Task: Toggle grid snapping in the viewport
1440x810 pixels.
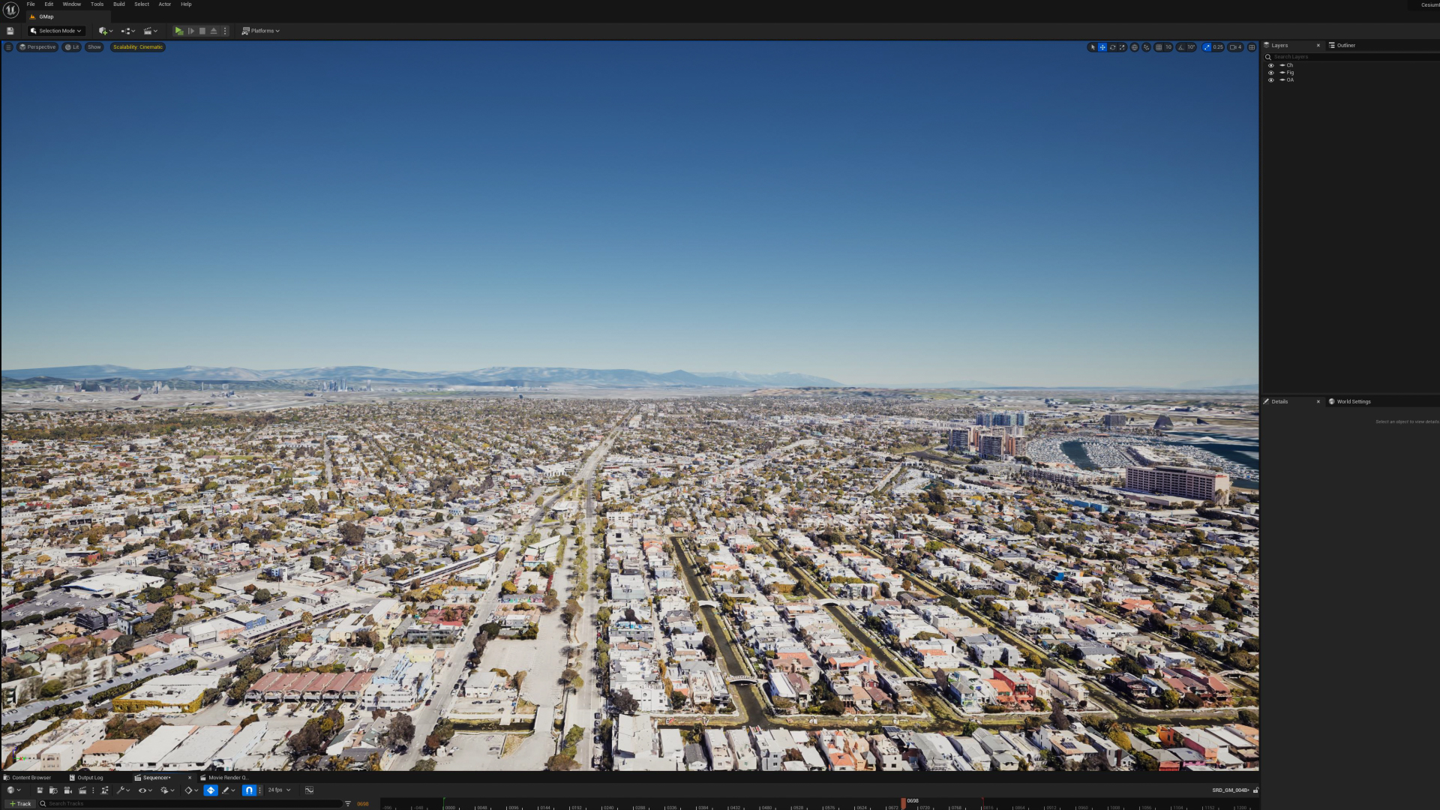Action: [1159, 47]
